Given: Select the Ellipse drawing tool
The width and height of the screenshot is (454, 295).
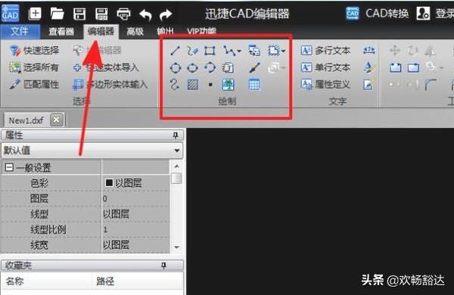Looking at the screenshot, I should tap(192, 68).
